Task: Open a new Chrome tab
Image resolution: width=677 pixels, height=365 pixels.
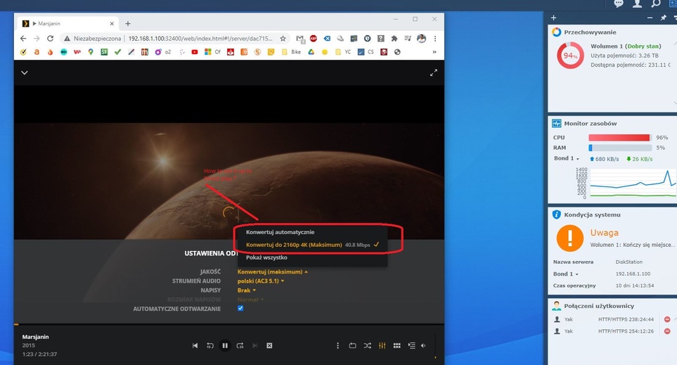Action: point(128,24)
